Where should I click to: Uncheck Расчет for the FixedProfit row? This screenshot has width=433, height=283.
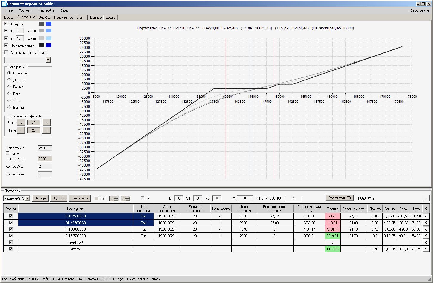click(x=11, y=242)
